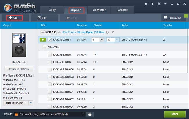Switch to the Ripper tab
The image size is (189, 119).
(x=76, y=10)
